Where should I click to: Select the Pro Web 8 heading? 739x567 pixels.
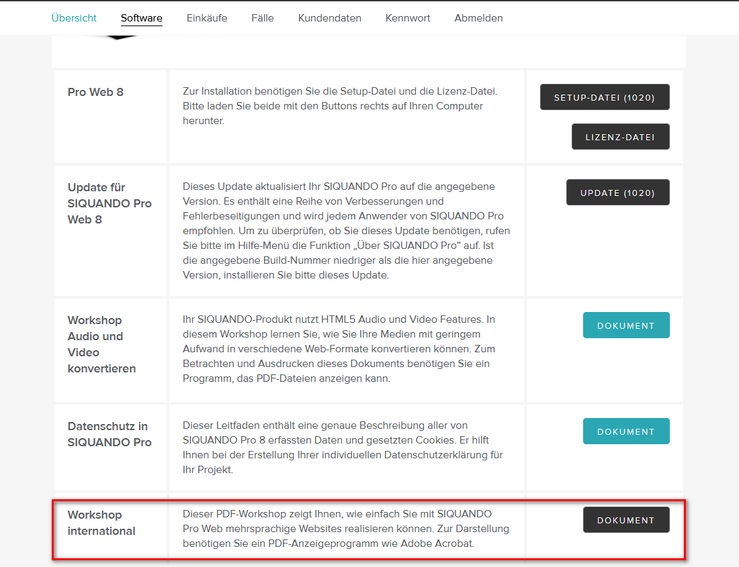click(95, 92)
